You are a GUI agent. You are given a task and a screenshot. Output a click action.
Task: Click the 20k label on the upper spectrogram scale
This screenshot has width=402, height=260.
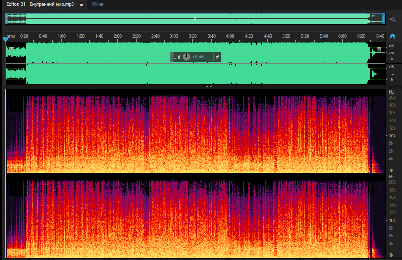click(392, 97)
